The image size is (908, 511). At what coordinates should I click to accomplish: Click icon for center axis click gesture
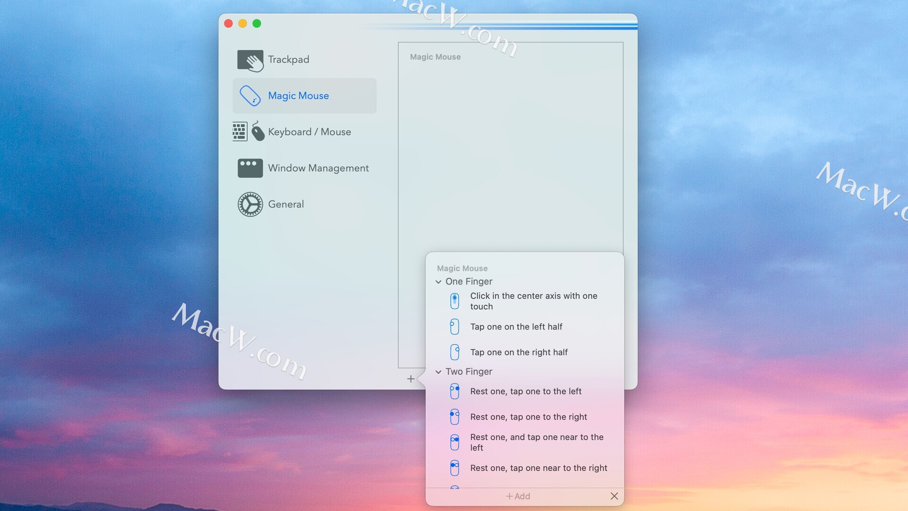(454, 301)
